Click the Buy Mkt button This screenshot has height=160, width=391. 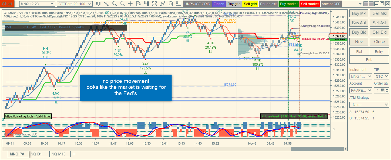coord(359,13)
